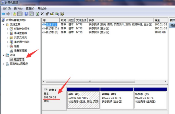Screen dimensions: 175x114
Task: Click the magnifier search toolbar icon
Action: 57,14
